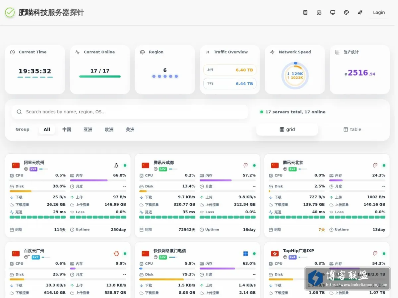Click the 上行 6.40 TB traffic pill

pos(230,70)
